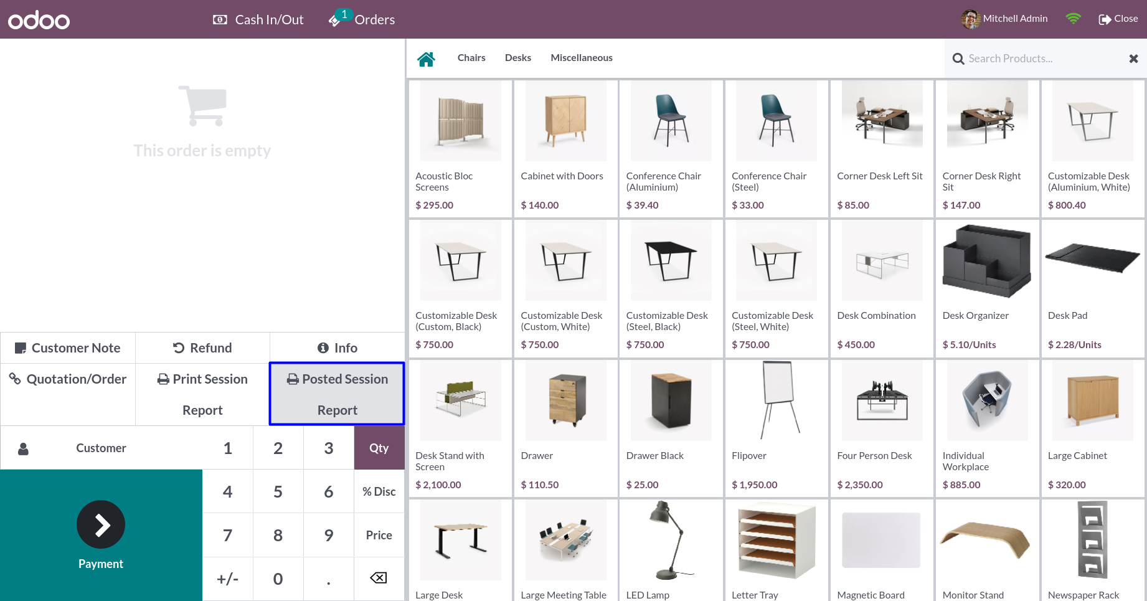Add Acoustic Bloc Screens to order
Screen dimensions: 1147x601
460,148
